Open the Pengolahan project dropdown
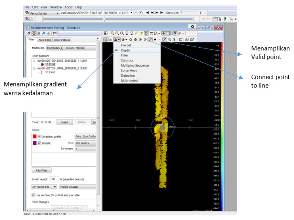 coord(44,13)
